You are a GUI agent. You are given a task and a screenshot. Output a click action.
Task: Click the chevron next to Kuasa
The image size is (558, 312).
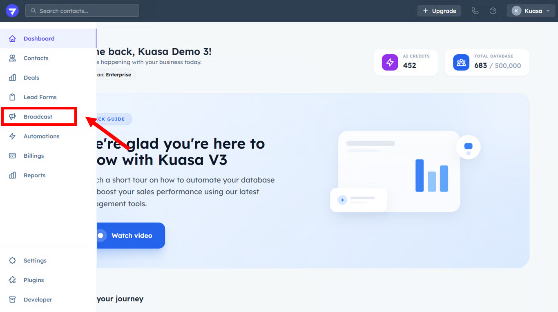[548, 11]
